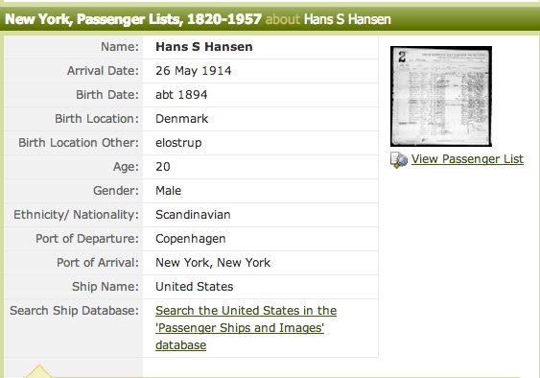Click the birth date abt 1894
This screenshot has width=540, height=378.
(181, 95)
